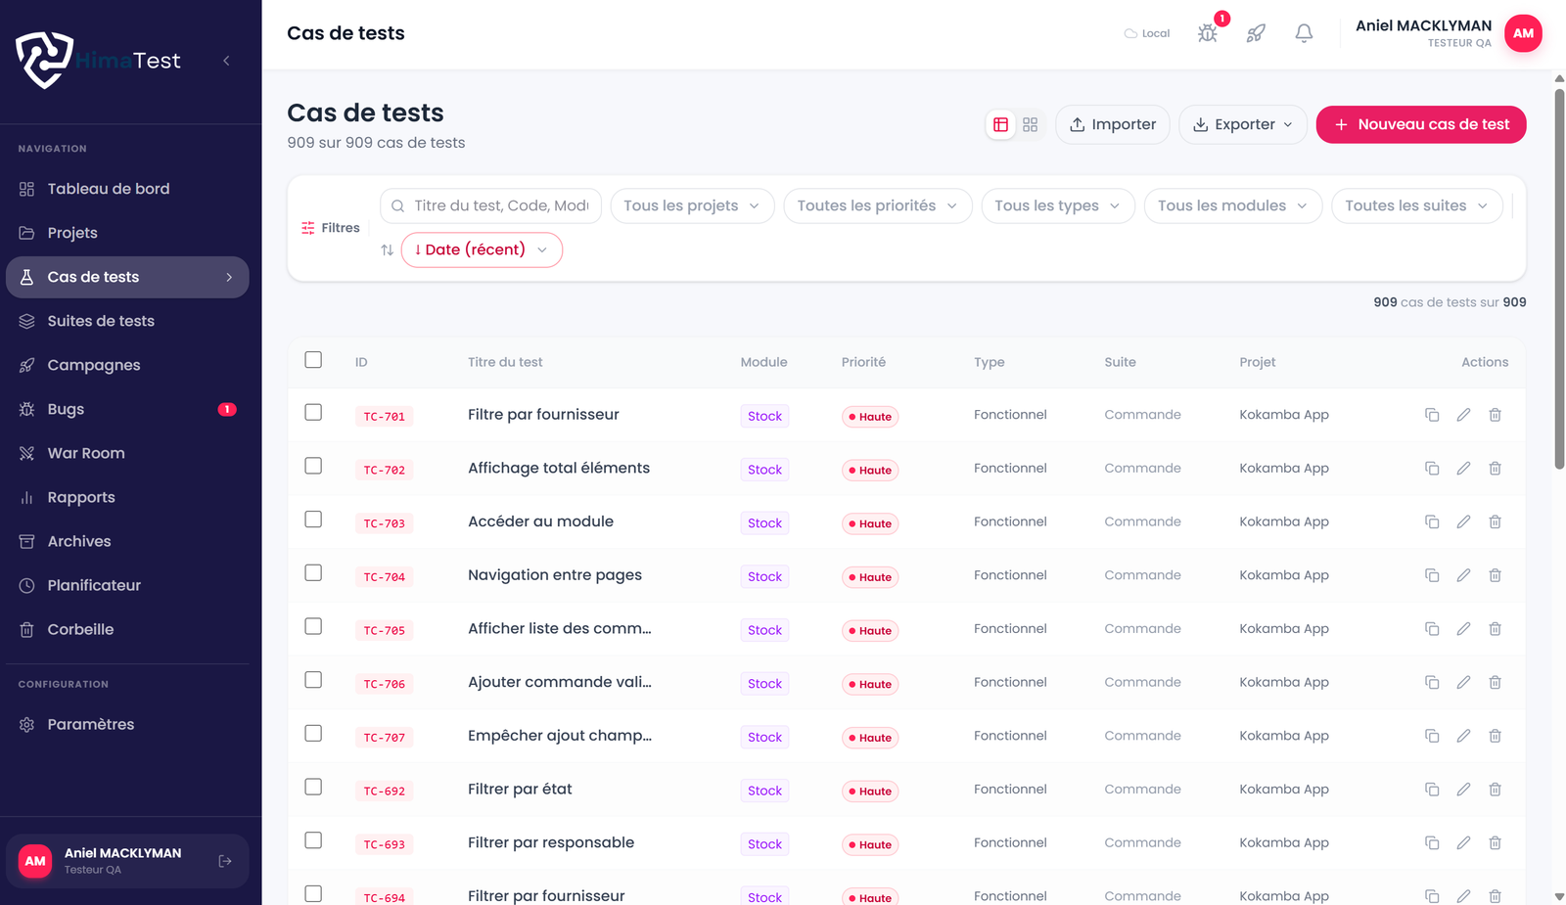Edit test case TC-701

click(x=1463, y=415)
